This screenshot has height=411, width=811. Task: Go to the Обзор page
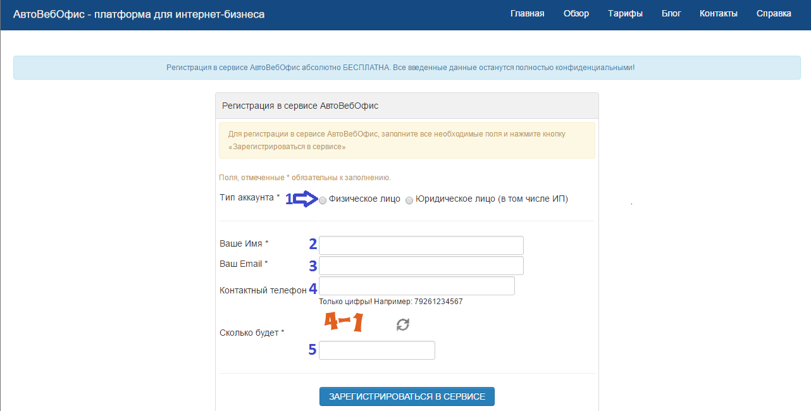[576, 13]
